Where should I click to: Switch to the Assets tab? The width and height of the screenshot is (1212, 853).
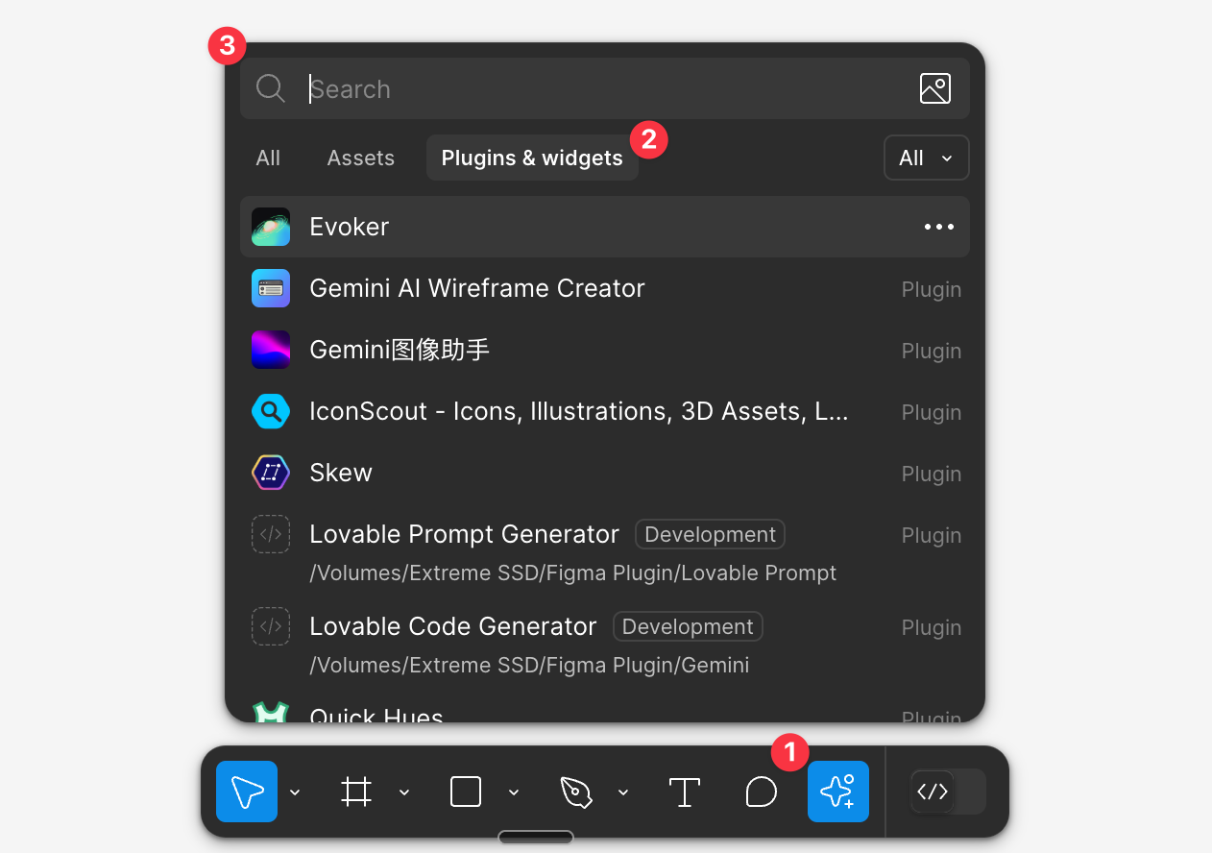tap(361, 158)
